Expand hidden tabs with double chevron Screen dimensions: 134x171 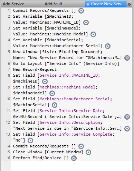[129, 4]
